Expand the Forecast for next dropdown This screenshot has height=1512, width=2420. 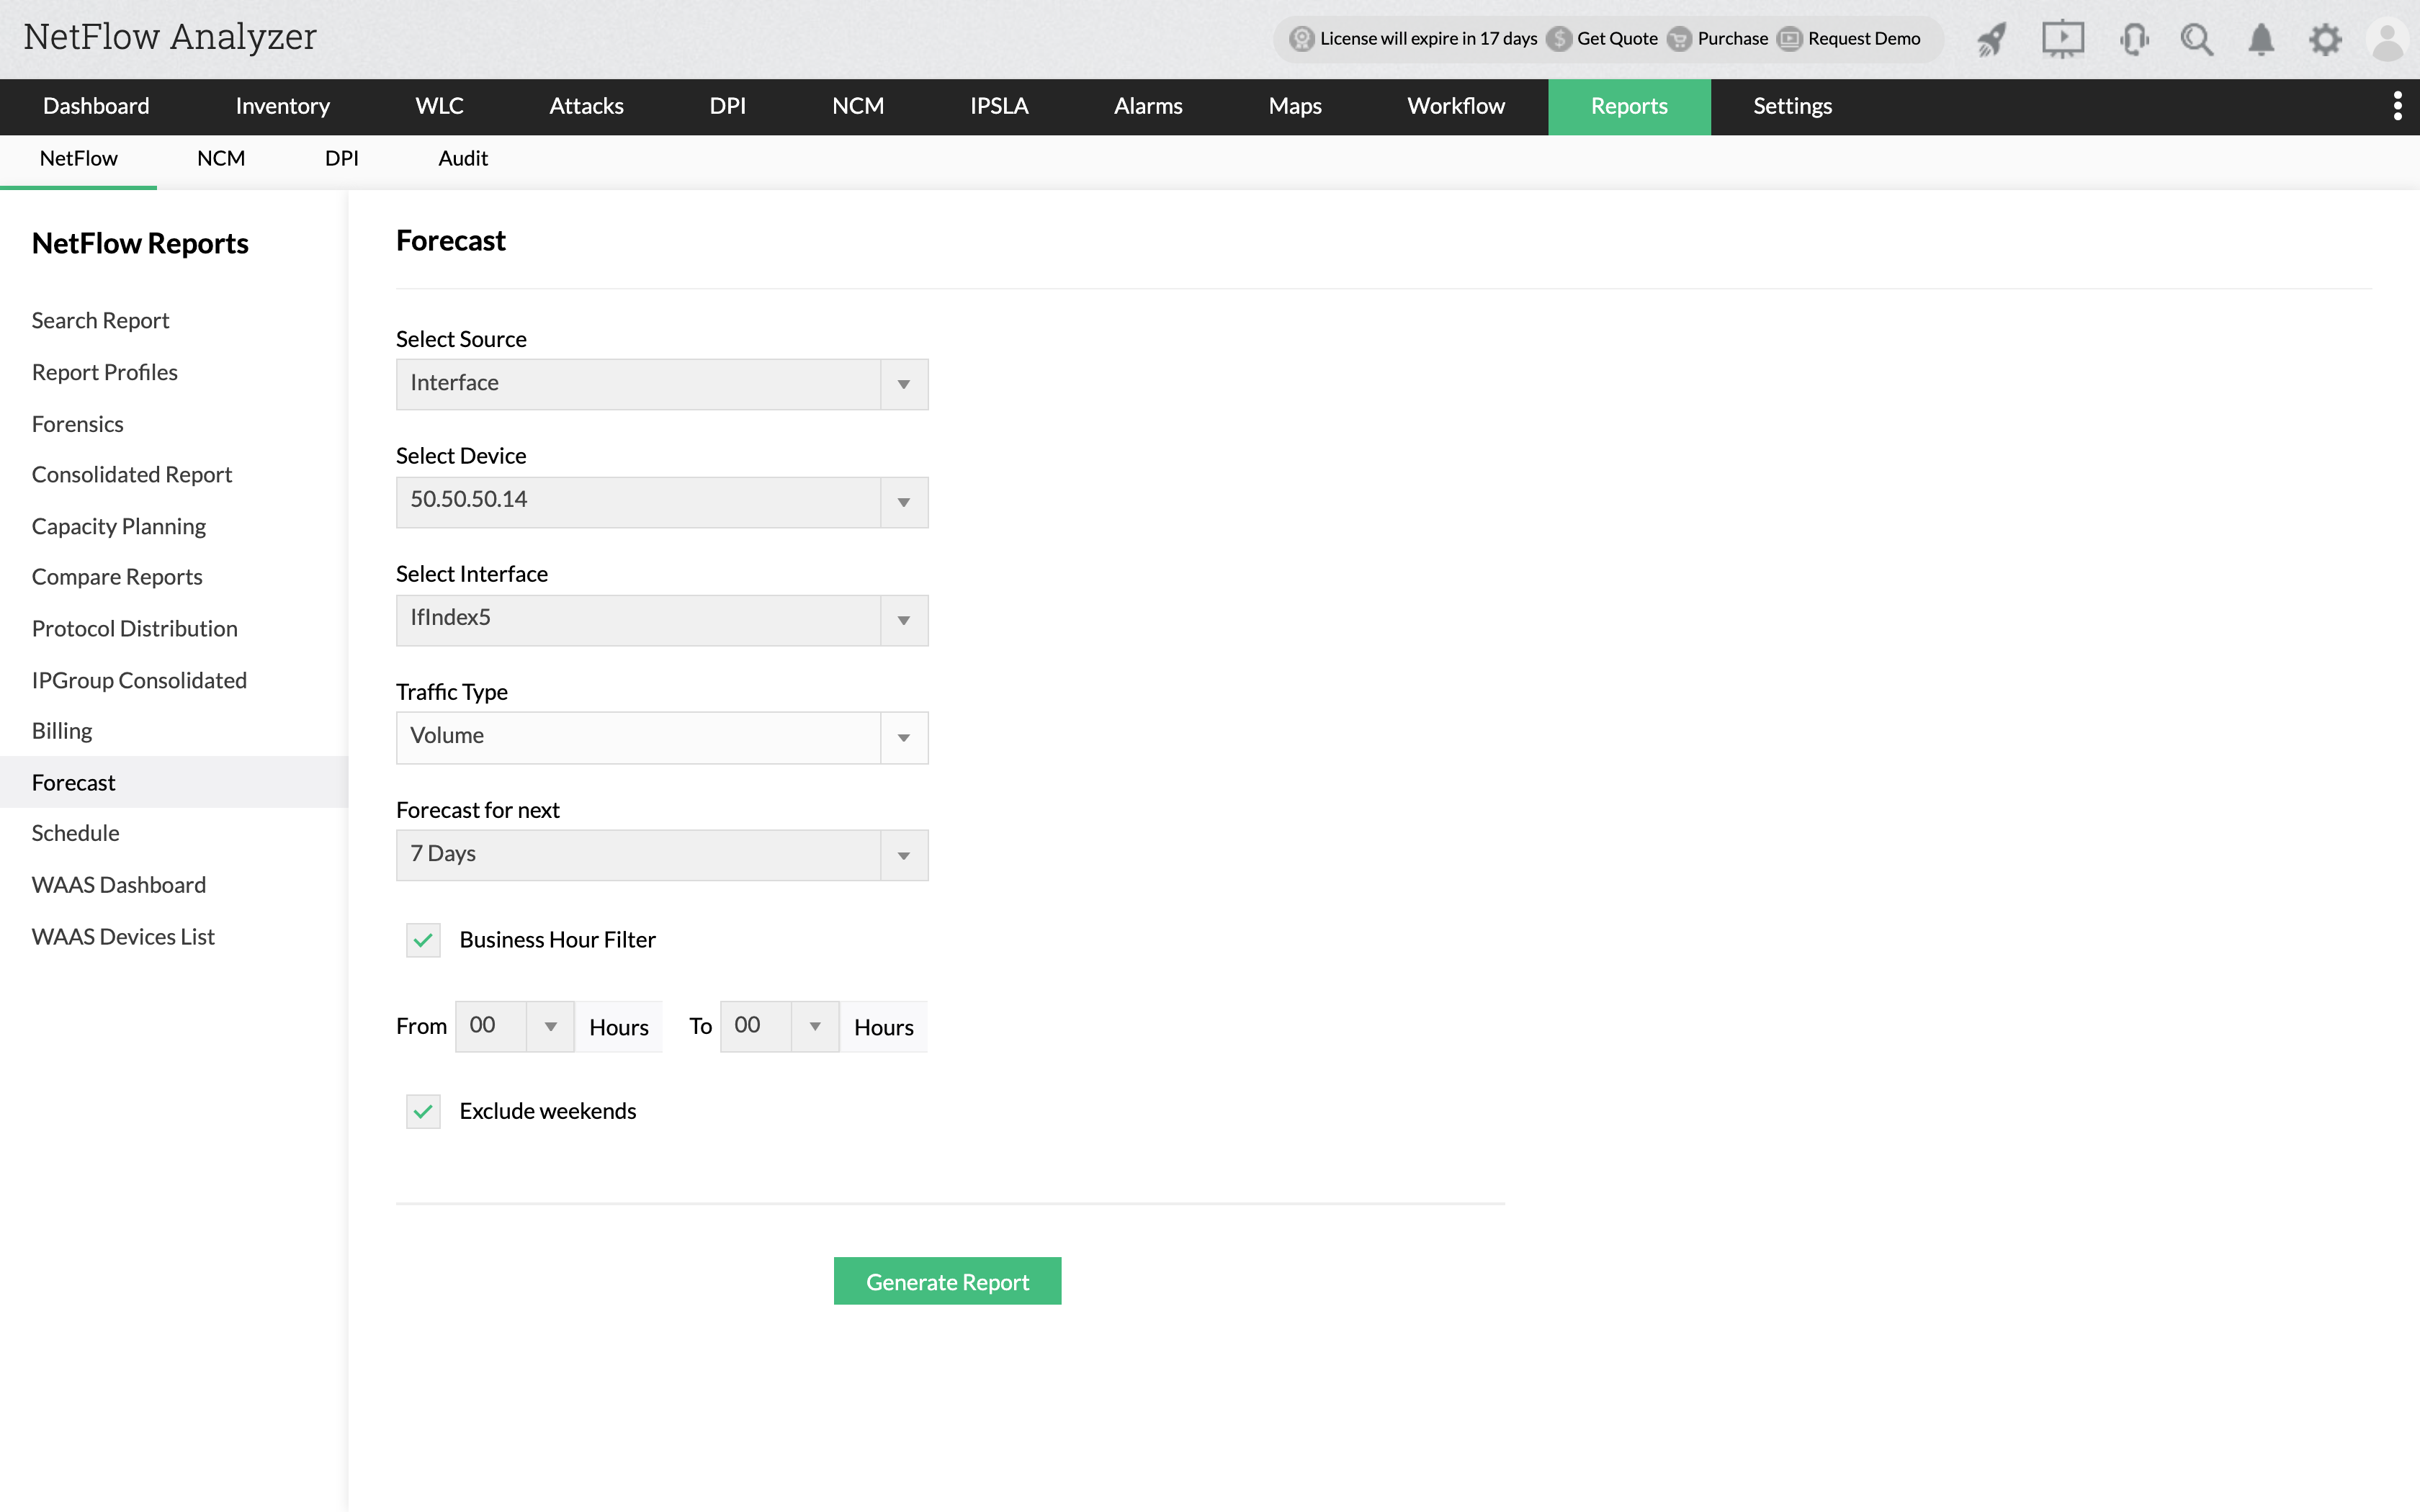(902, 853)
